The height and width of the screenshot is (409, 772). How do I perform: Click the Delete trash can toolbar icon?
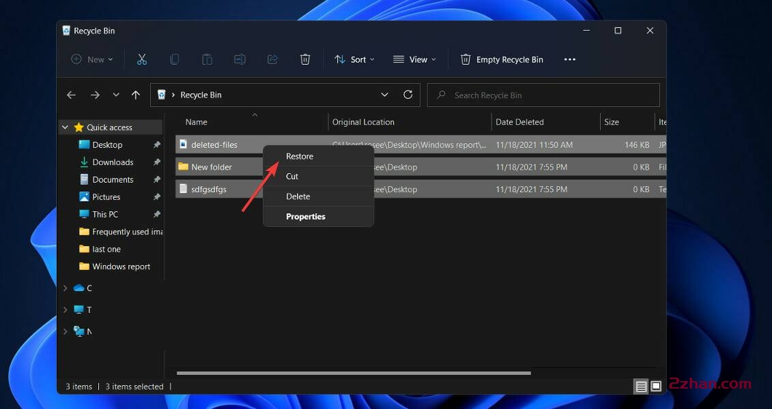point(305,59)
